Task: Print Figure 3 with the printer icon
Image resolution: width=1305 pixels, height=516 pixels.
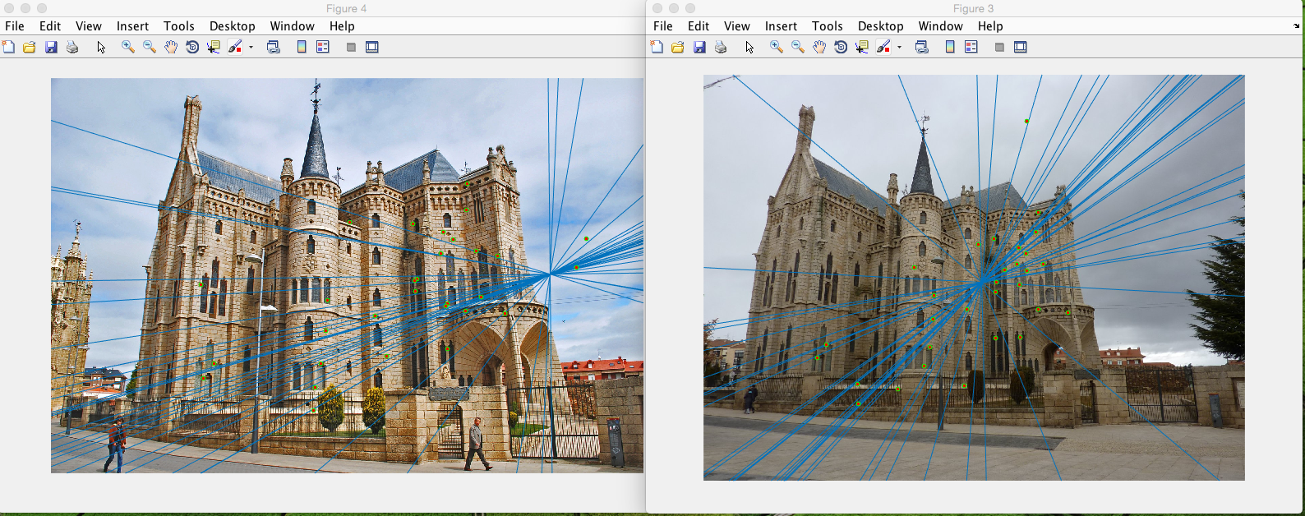Action: tap(721, 47)
